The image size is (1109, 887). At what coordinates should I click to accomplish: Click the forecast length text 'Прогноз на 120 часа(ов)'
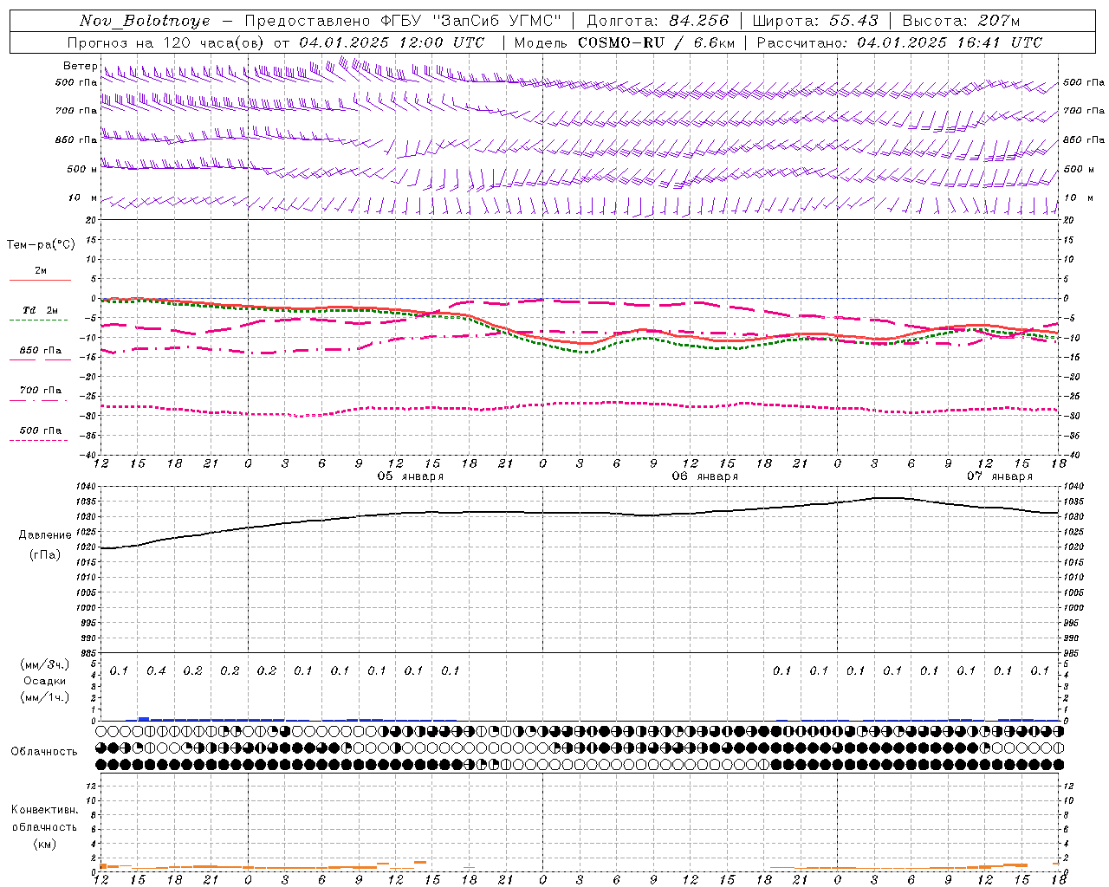click(167, 42)
